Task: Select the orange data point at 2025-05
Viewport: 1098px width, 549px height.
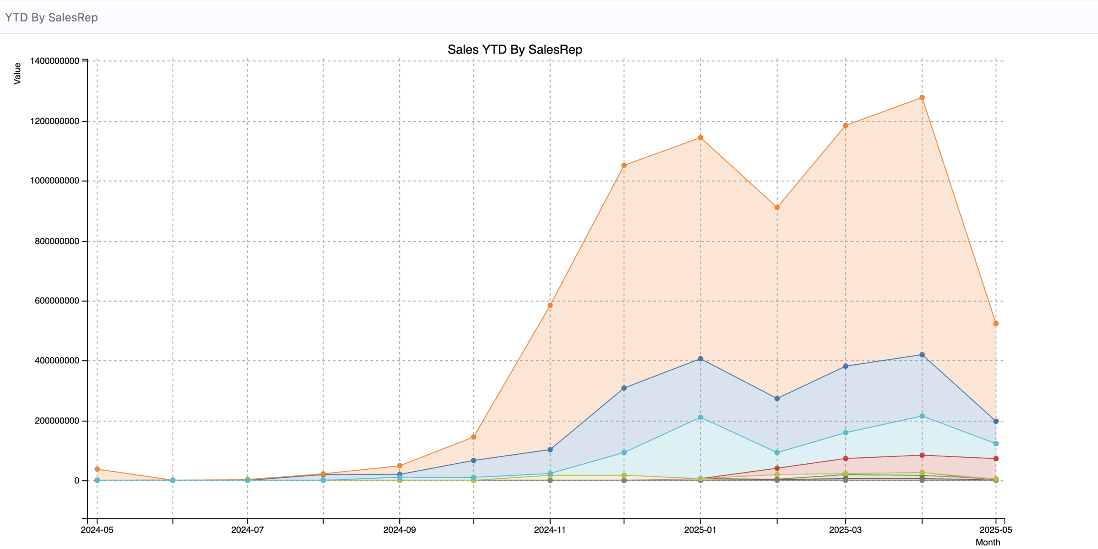Action: (x=995, y=324)
